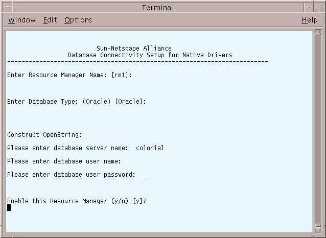Open the Options menu

click(x=78, y=20)
